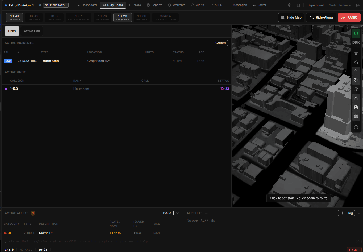Open settings gear in top bar
This screenshot has width=363, height=252.
pyautogui.click(x=290, y=5)
